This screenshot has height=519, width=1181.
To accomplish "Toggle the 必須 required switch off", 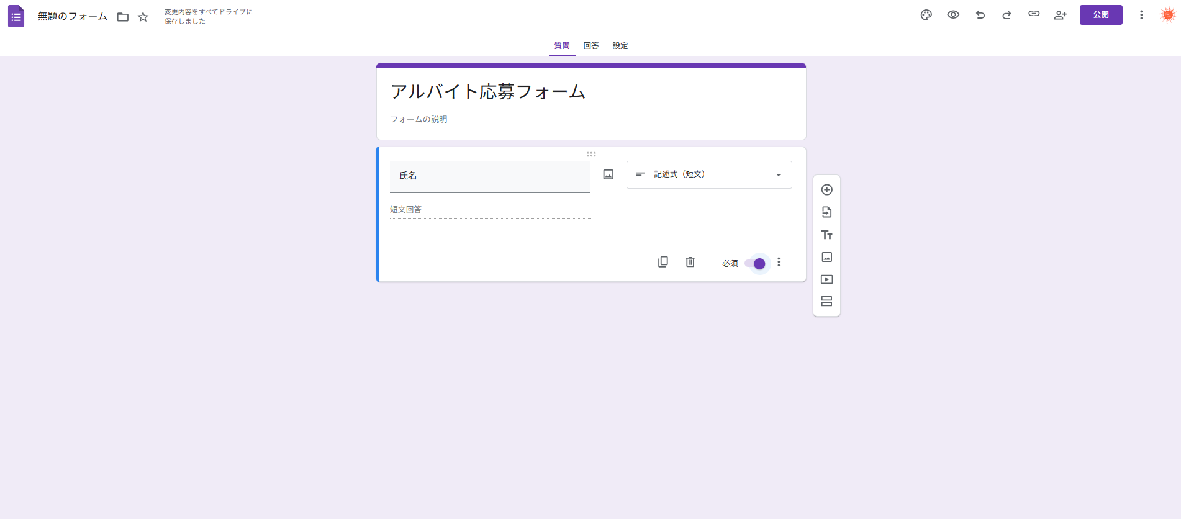I will click(756, 264).
